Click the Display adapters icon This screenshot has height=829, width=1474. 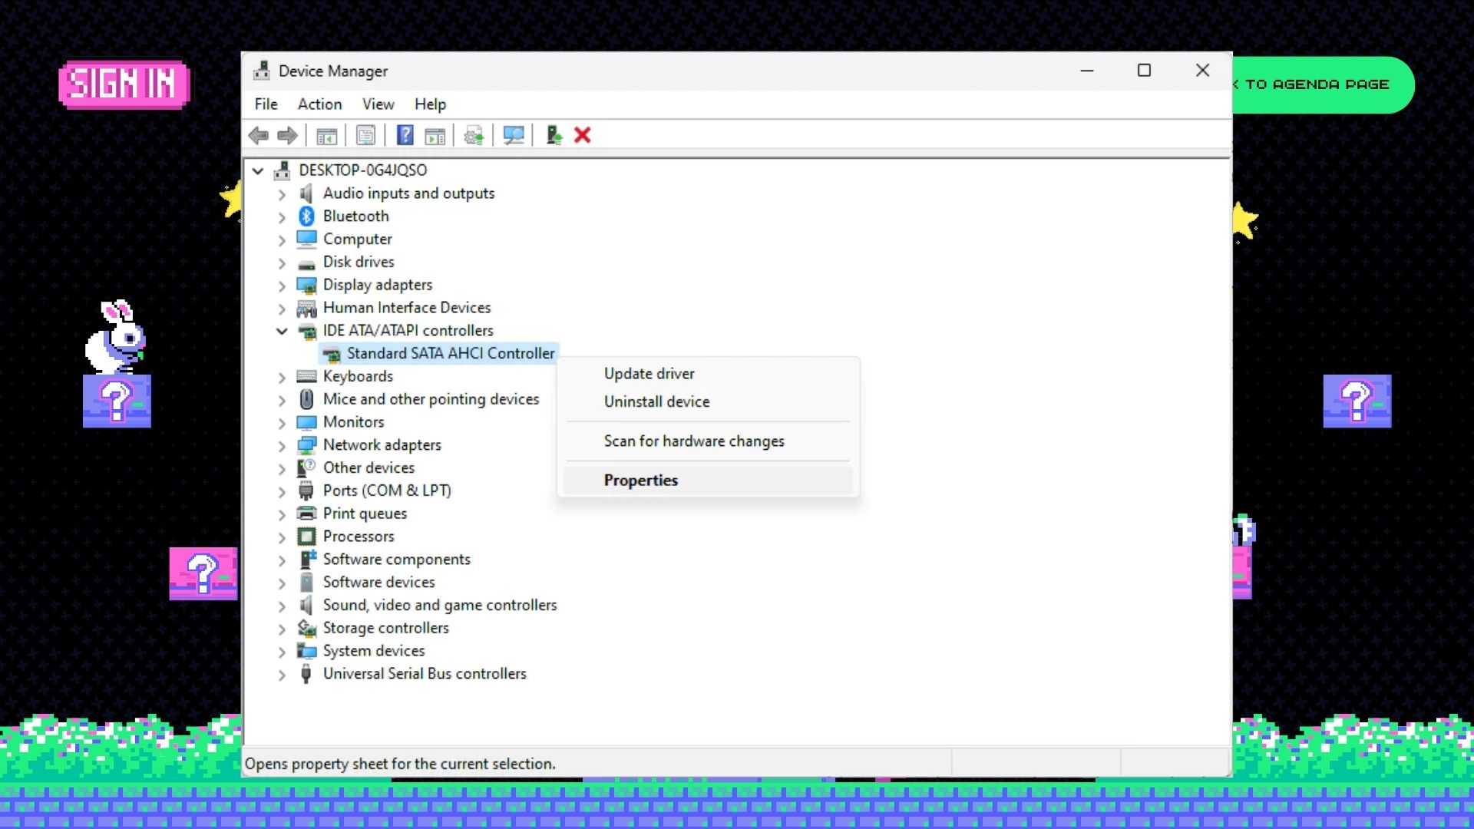306,286
